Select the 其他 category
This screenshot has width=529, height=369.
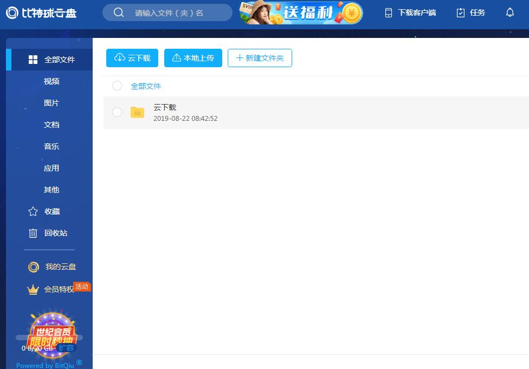51,190
